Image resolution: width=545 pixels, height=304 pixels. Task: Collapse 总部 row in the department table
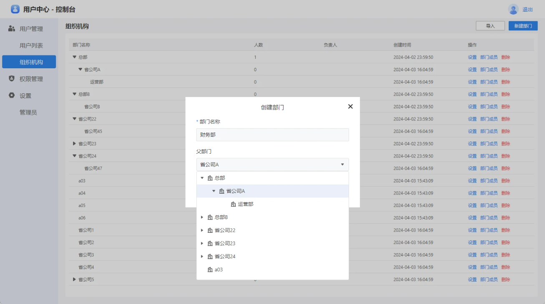coord(75,57)
